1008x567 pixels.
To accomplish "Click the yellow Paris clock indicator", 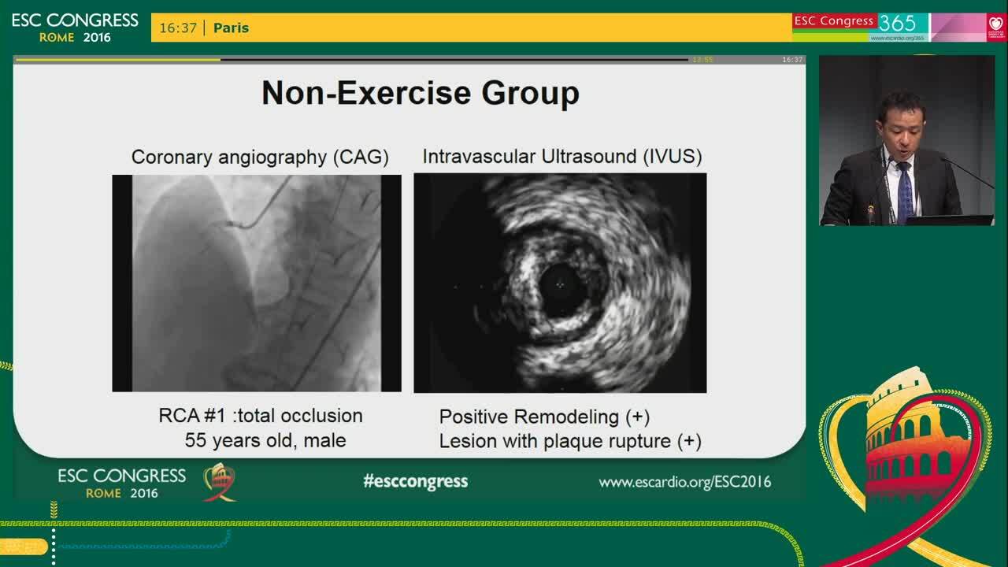I will (197, 28).
